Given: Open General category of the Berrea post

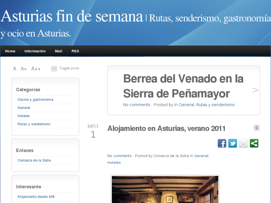Looking at the screenshot, I should click(186, 105).
